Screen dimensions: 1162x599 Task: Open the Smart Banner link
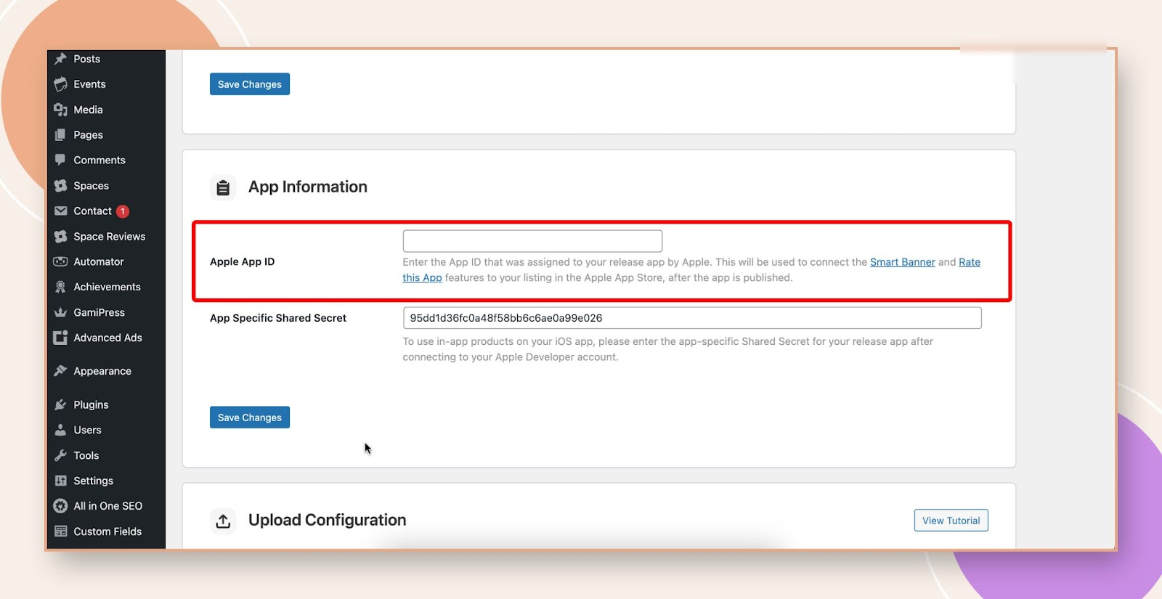click(902, 262)
